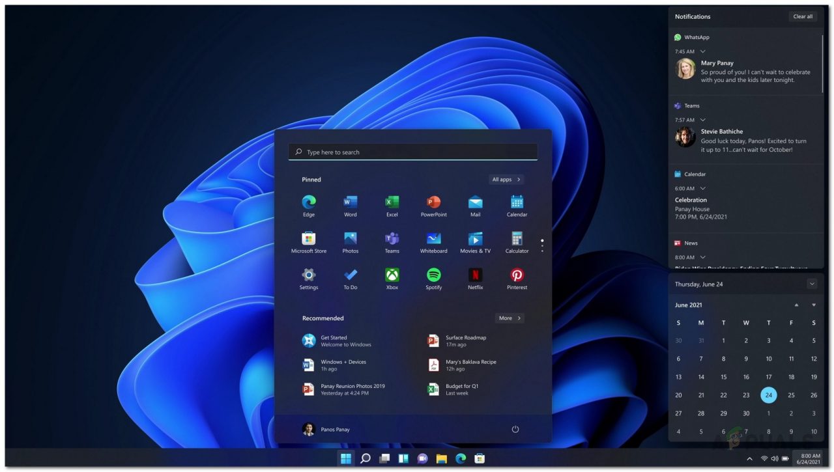Clear all notifications
The width and height of the screenshot is (834, 472).
tap(802, 16)
